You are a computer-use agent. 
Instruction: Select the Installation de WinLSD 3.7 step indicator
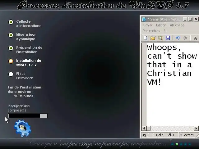tap(11, 61)
